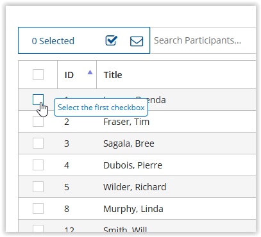Sort by the Title column header
Viewport: 261px width, 237px height.
pos(113,75)
